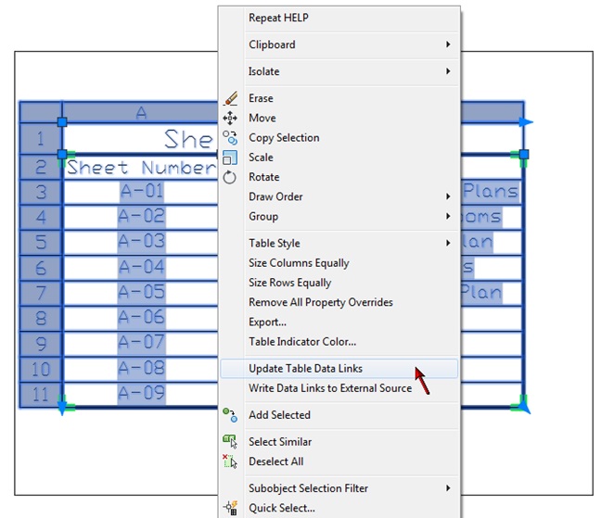Click the Copy Selection icon
This screenshot has height=518, width=614.
click(230, 138)
